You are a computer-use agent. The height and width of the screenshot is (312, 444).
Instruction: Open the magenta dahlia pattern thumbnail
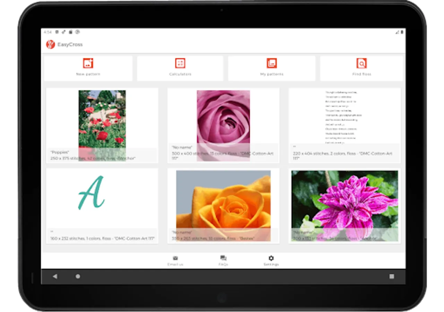[345, 206]
